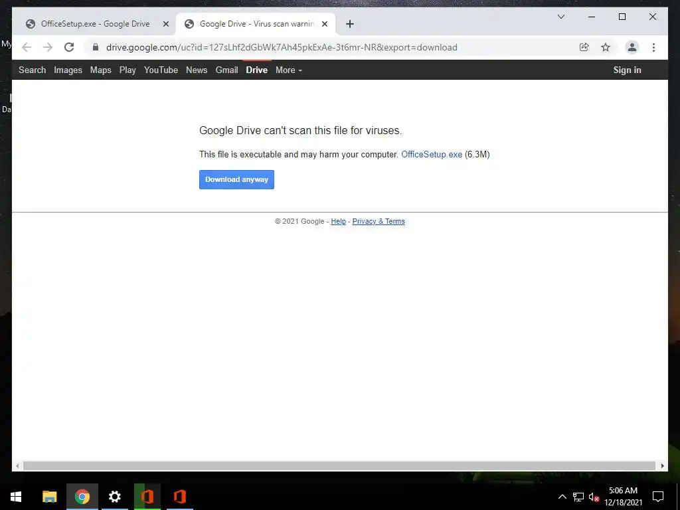Close the OfficeSetup.exe tab
Image resolution: width=680 pixels, height=510 pixels.
tap(165, 24)
